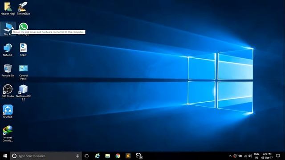Viewport: 285px width, 160px height.
Task: Open the Action Center notifications
Action: [x=278, y=156]
